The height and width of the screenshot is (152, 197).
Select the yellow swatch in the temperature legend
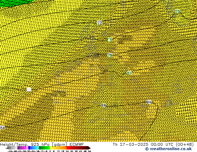pyautogui.click(x=51, y=148)
